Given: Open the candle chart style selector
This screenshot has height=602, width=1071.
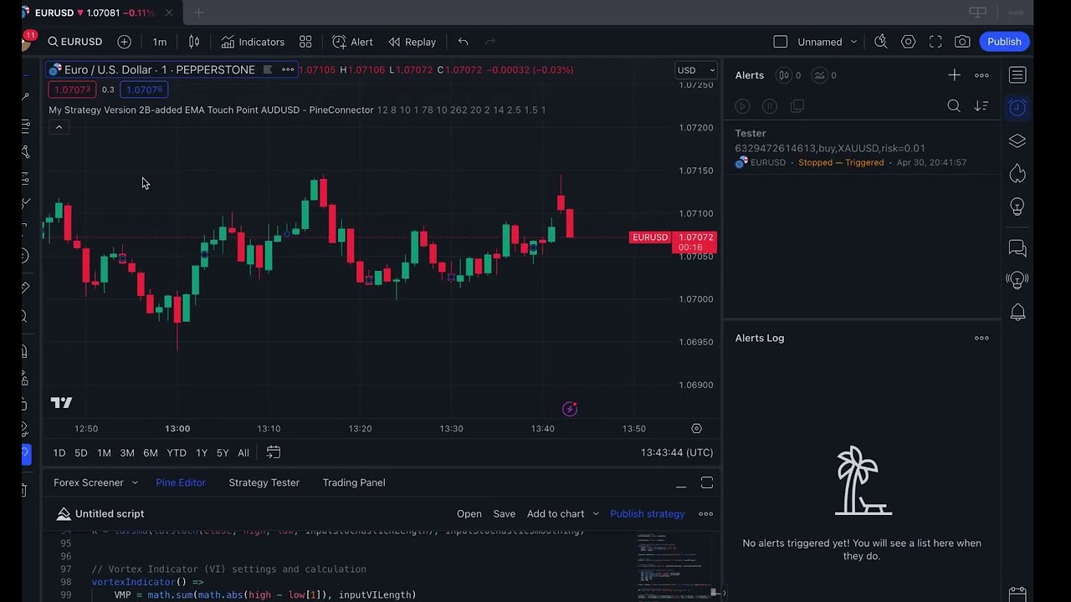Looking at the screenshot, I should [194, 42].
